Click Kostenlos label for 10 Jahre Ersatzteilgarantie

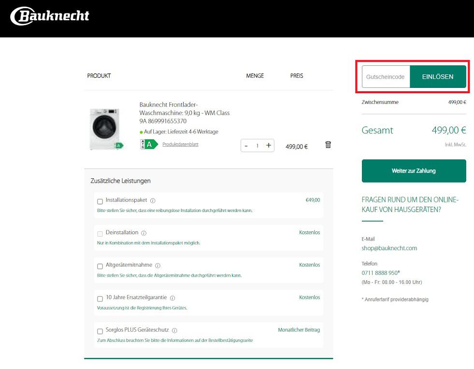310,298
